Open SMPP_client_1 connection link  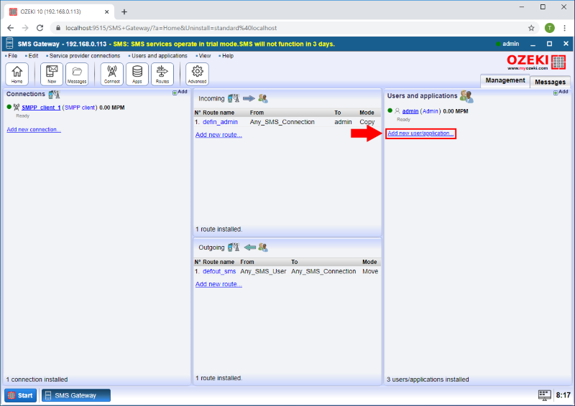41,108
